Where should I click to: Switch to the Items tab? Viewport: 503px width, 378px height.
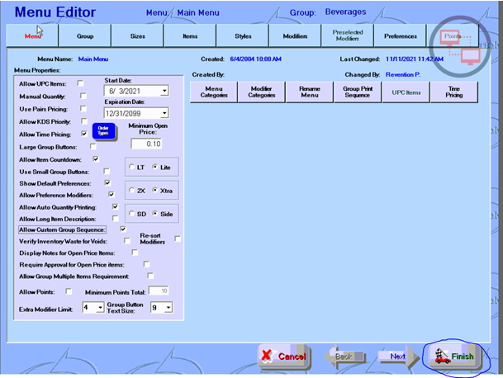click(190, 36)
